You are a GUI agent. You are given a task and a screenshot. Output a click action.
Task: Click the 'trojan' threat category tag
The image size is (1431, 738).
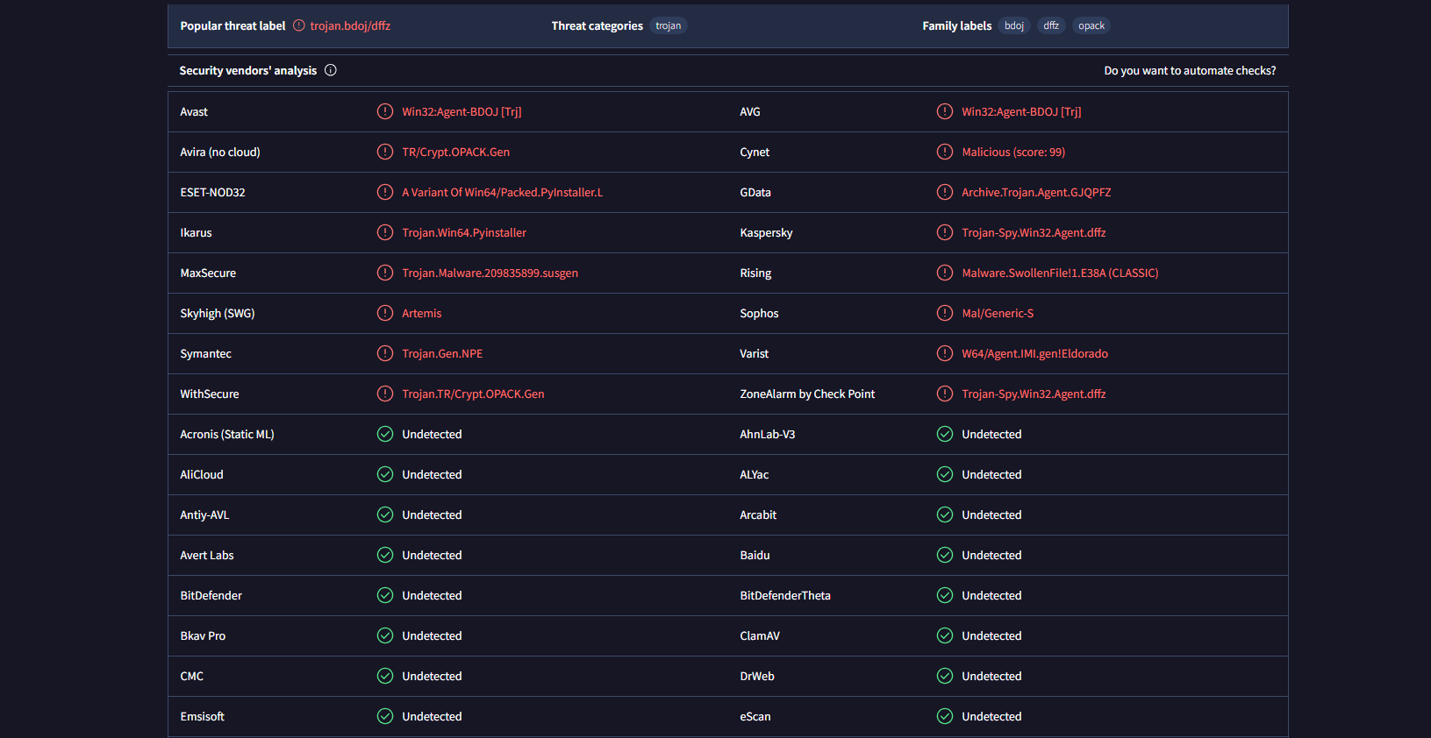[x=668, y=25]
